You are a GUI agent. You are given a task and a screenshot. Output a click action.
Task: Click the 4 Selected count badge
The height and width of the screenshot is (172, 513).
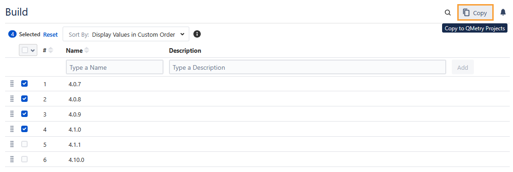coord(12,34)
